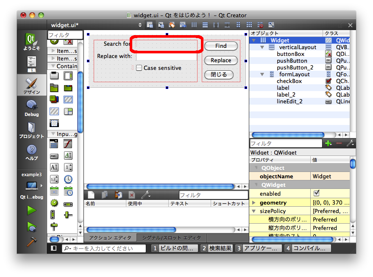Apply the grid layout from toolbar

click(249, 25)
